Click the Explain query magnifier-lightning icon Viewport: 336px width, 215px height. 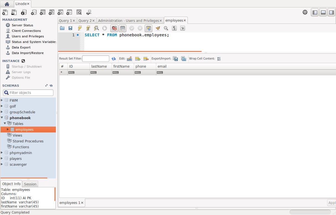click(x=96, y=28)
